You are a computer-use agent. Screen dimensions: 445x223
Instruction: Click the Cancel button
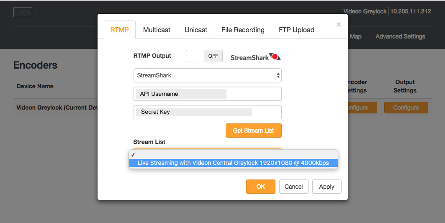coord(294,187)
